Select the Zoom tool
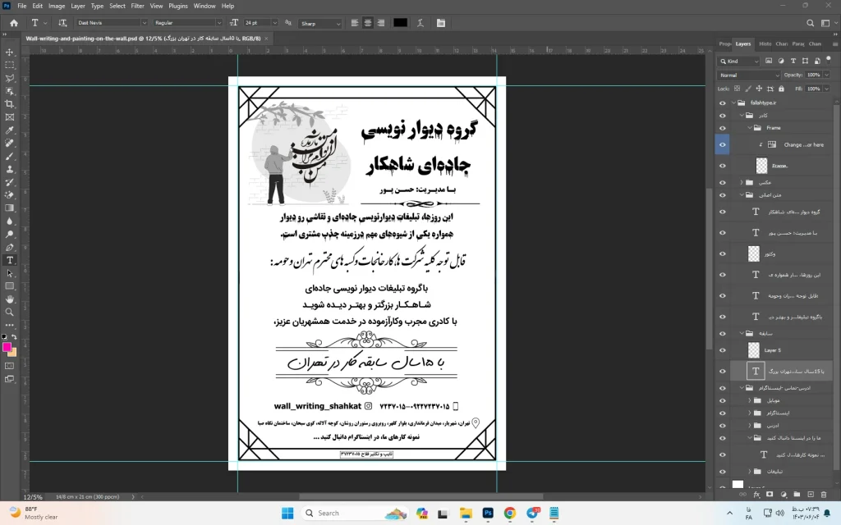 [10, 312]
